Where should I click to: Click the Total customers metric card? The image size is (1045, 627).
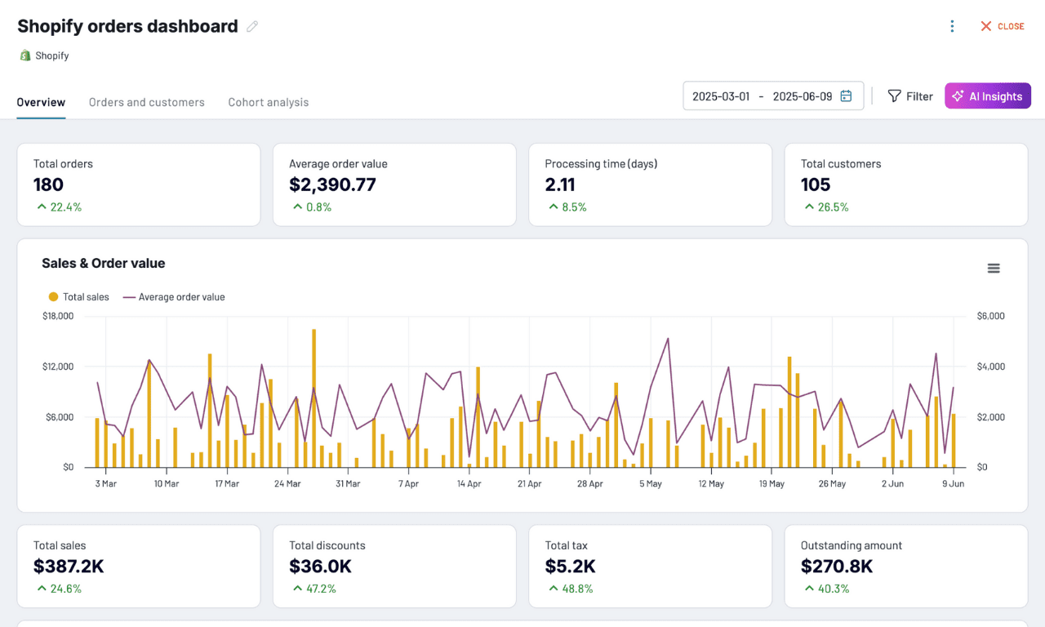click(905, 185)
